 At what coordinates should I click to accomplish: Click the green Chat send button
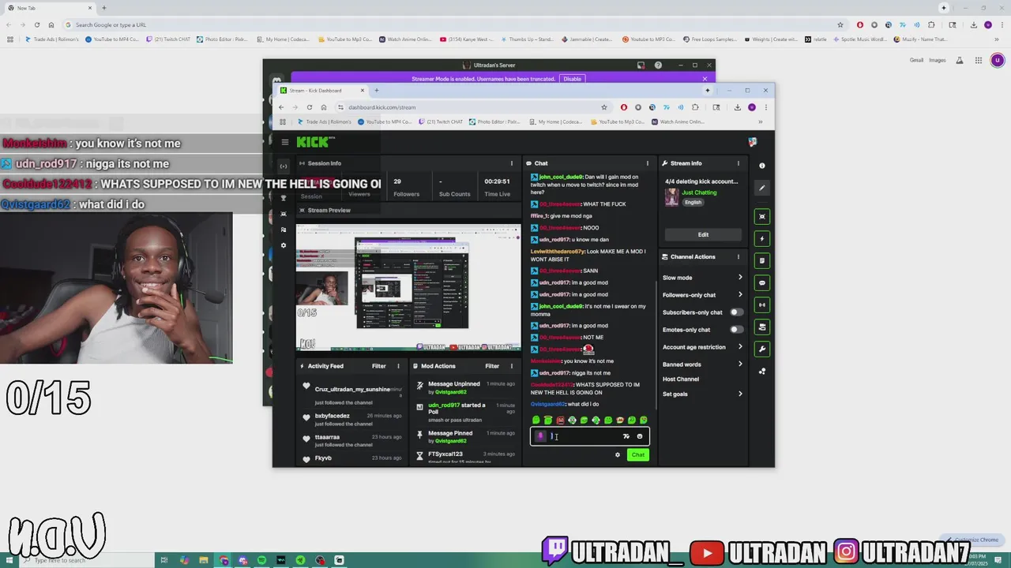click(638, 454)
